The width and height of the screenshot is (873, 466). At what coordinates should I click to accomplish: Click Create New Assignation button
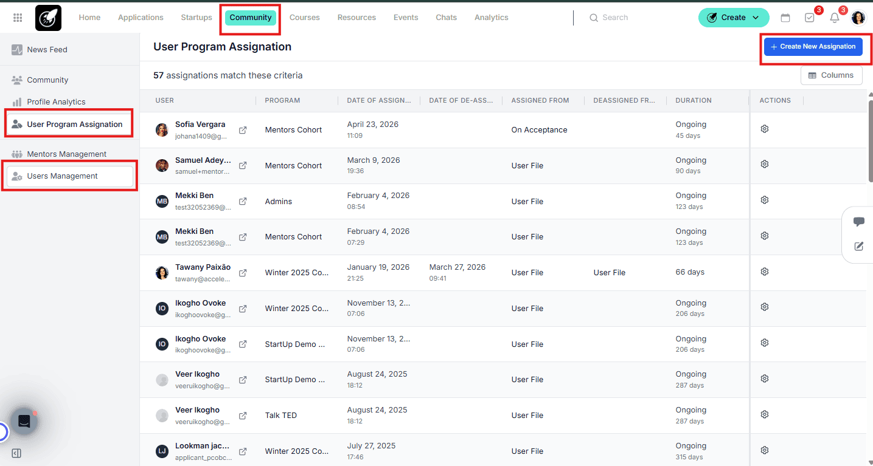point(813,46)
